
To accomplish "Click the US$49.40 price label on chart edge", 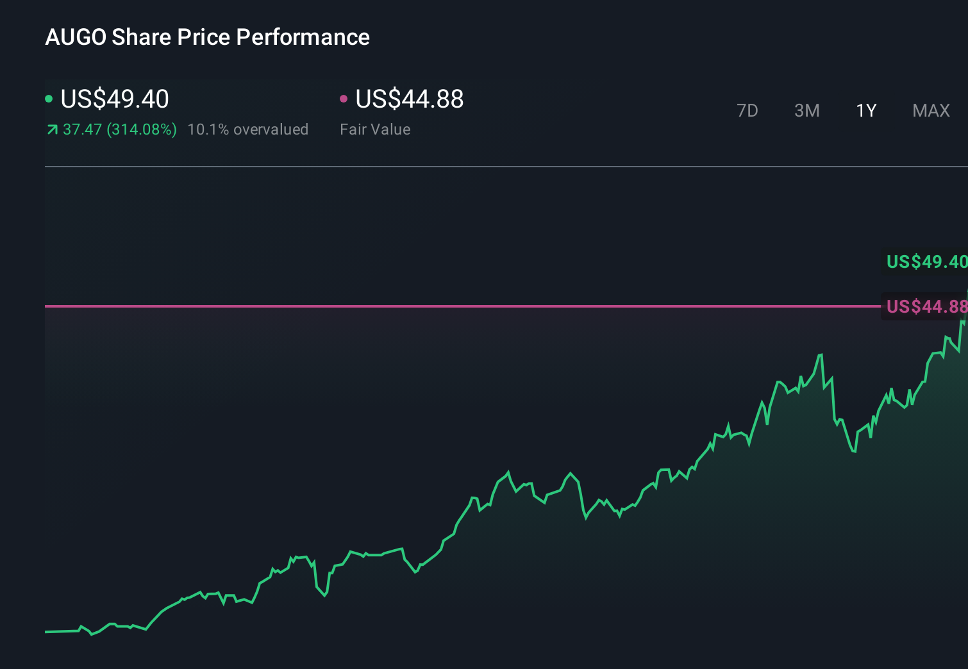I will pos(925,261).
